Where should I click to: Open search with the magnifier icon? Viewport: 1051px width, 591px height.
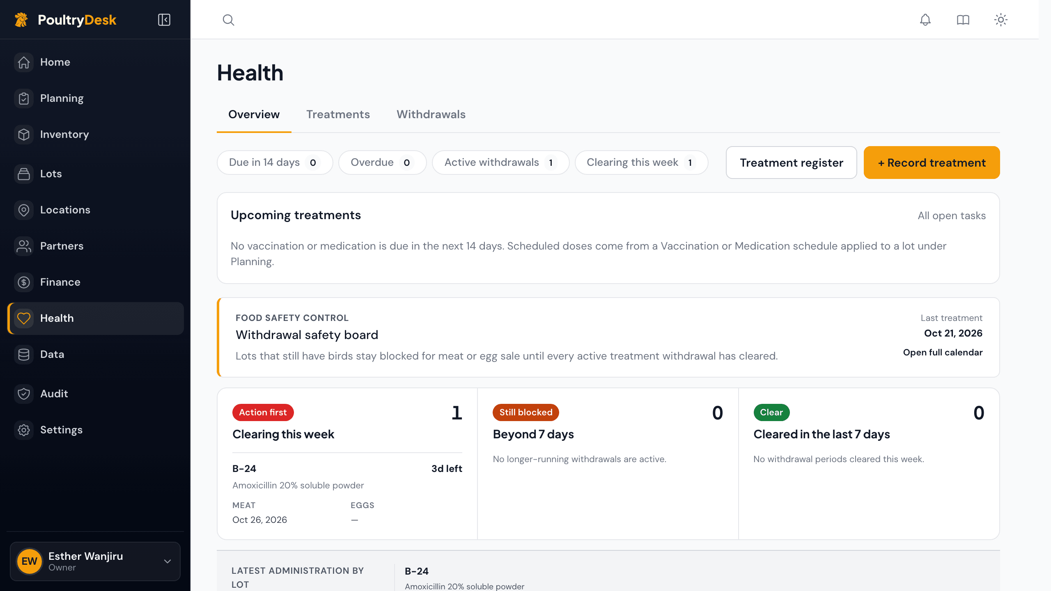pos(228,20)
